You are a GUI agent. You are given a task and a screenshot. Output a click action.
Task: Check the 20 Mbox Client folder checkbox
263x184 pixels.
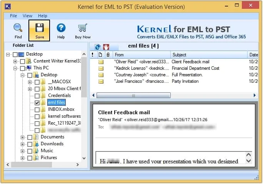click(x=37, y=89)
